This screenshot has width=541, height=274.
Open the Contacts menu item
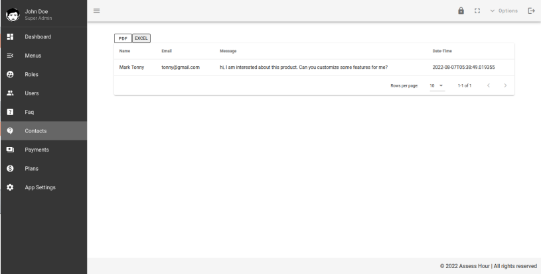coord(36,131)
